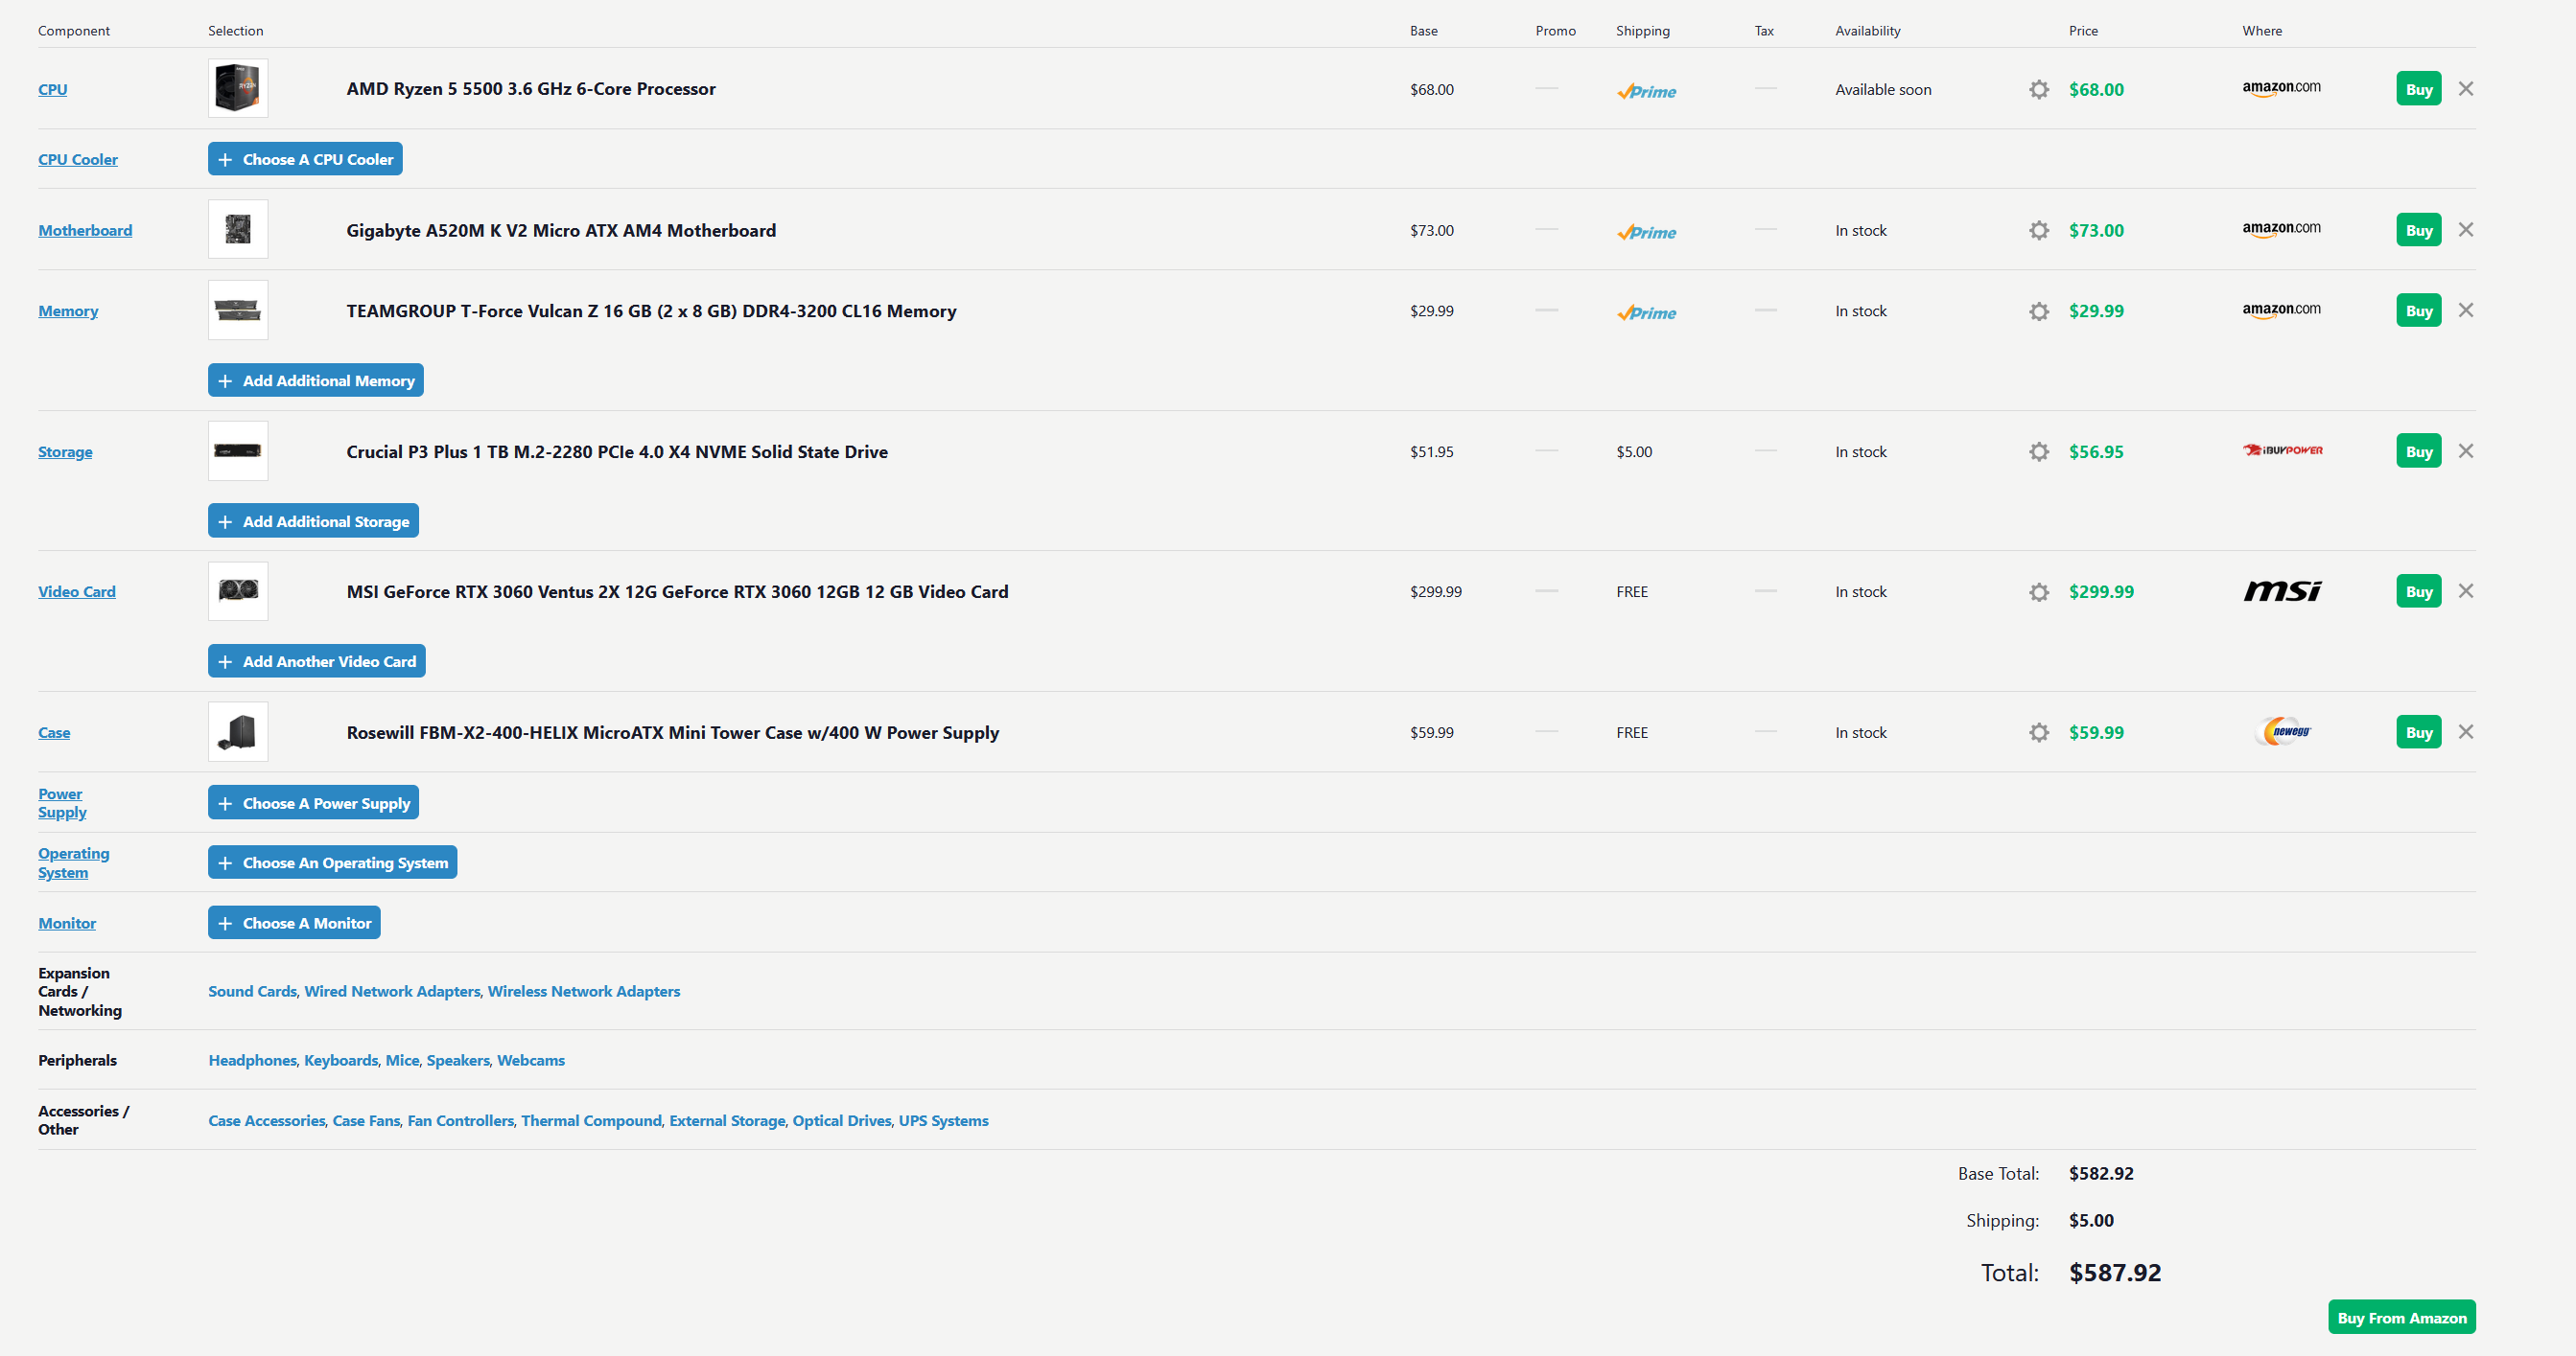This screenshot has width=2576, height=1356.
Task: Click Buy From Amazon button
Action: 2401,1317
